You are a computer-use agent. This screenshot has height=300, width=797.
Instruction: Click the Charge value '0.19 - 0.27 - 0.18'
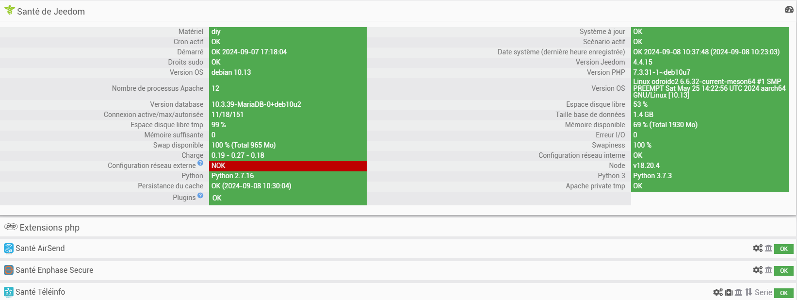(238, 155)
